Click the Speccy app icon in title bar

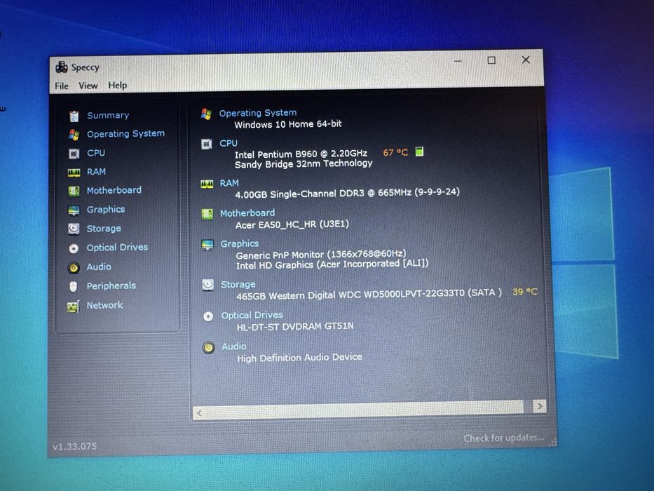(x=62, y=67)
